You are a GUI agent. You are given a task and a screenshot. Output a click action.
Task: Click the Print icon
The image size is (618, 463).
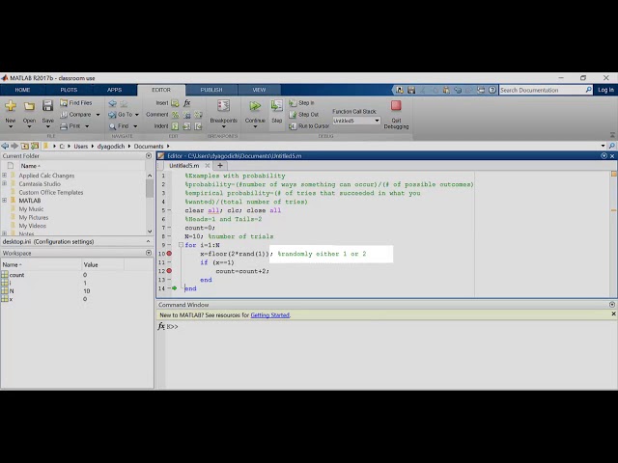64,126
